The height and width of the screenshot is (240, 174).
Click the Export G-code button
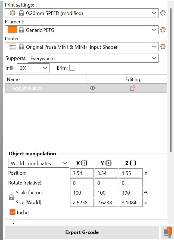tap(82, 232)
